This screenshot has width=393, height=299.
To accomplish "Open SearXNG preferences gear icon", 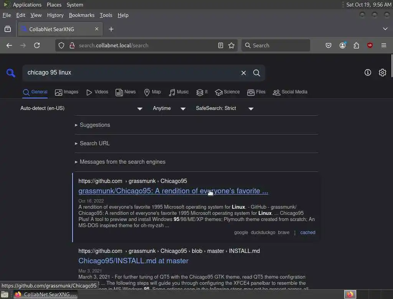I will [382, 73].
